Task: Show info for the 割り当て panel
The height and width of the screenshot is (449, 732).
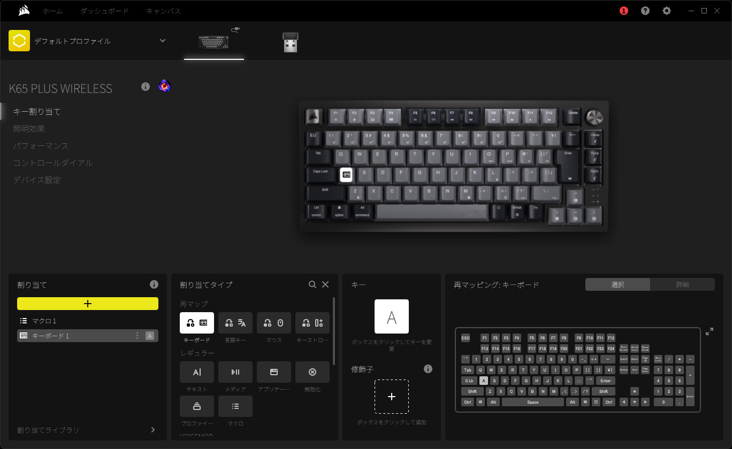Action: click(154, 284)
